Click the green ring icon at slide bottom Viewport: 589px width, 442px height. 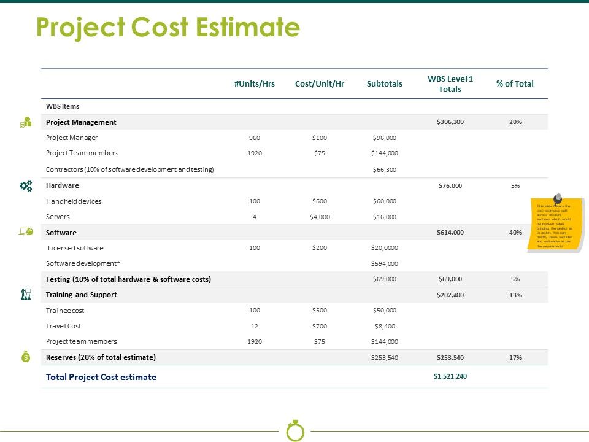(295, 431)
